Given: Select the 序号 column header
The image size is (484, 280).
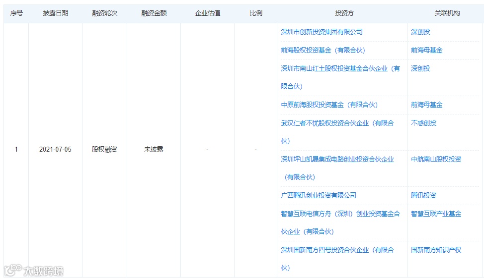Looking at the screenshot, I should click(x=16, y=13).
